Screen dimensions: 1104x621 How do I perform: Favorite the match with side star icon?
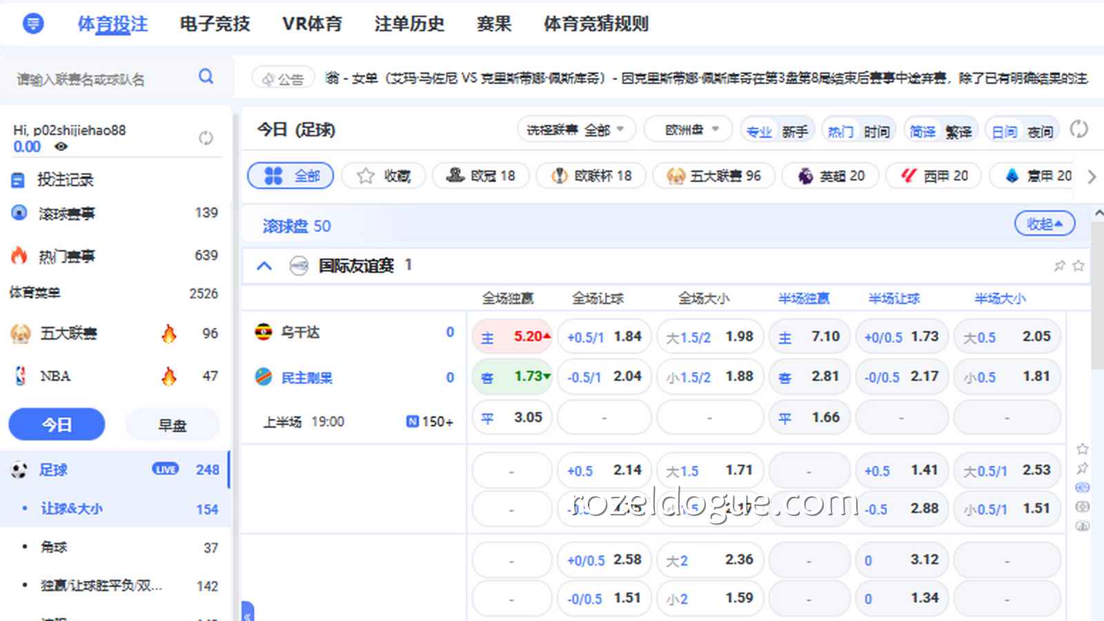coord(1083,450)
